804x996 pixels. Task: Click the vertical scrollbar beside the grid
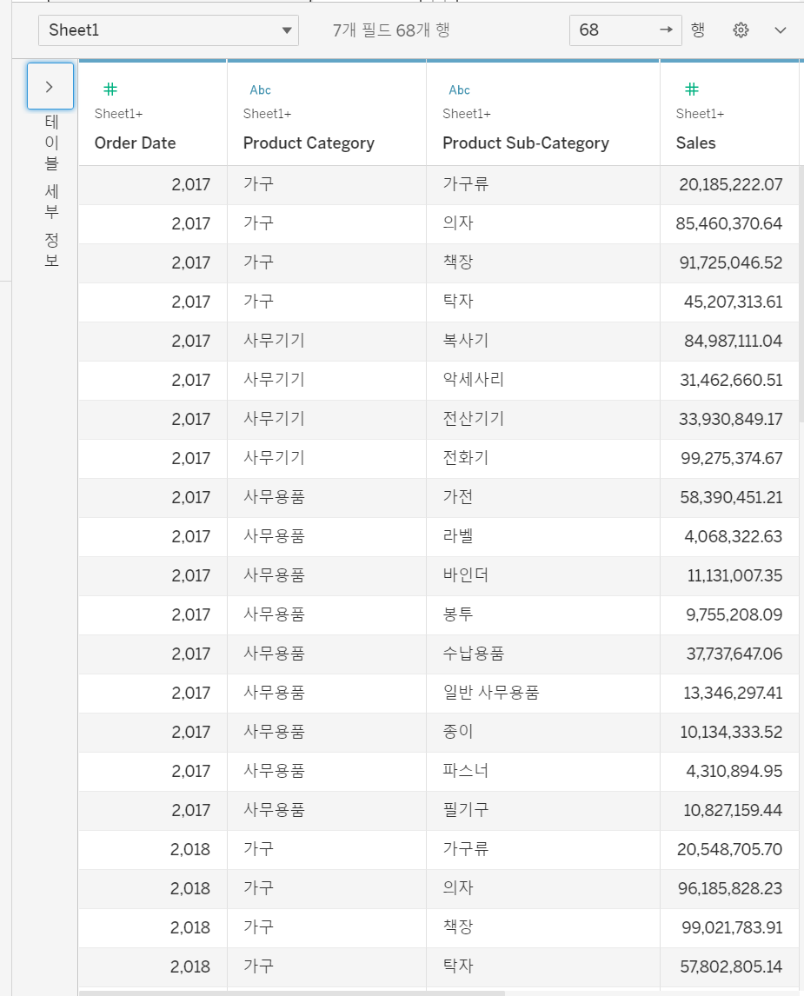(x=801, y=295)
